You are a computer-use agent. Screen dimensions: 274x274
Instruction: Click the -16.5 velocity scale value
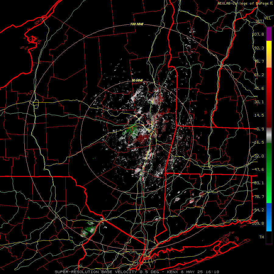(258, 142)
